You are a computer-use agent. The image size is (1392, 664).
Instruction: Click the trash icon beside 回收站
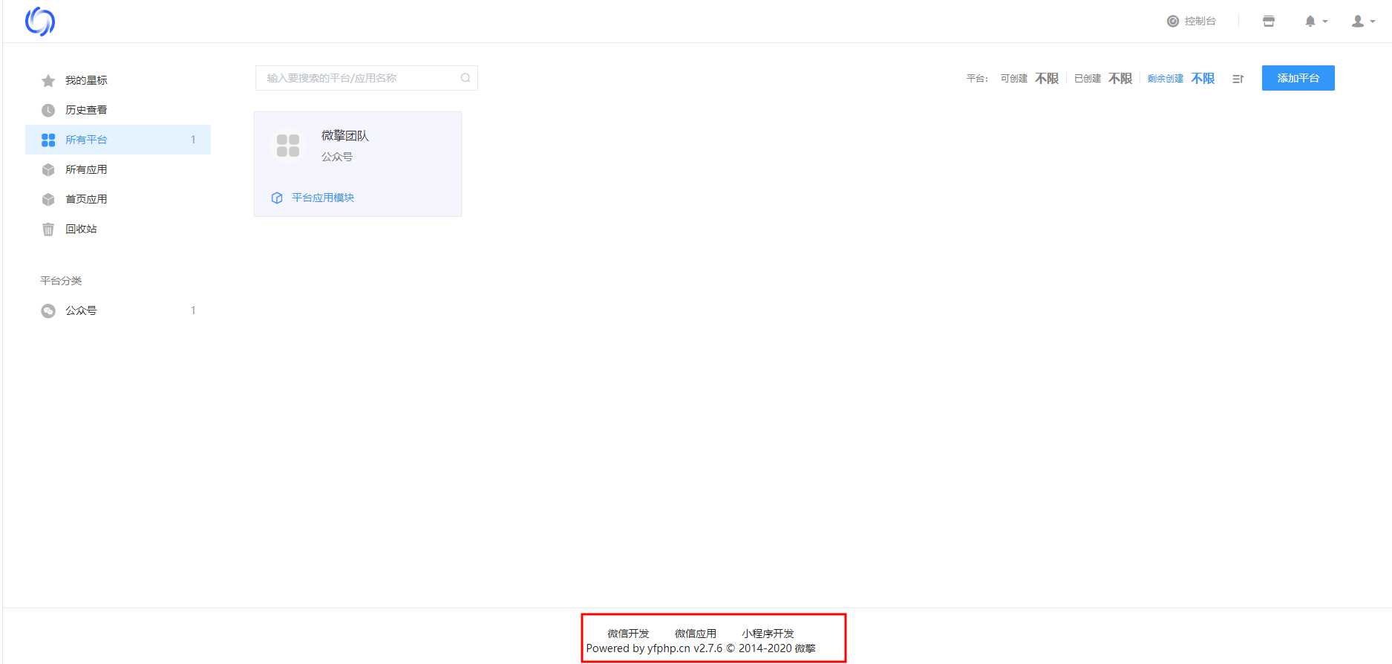point(48,229)
